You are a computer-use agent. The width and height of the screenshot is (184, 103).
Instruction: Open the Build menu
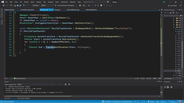[32, 2]
